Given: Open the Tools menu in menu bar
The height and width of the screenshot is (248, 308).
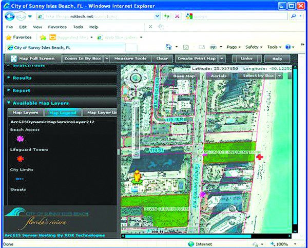Looking at the screenshot, I should (78, 27).
